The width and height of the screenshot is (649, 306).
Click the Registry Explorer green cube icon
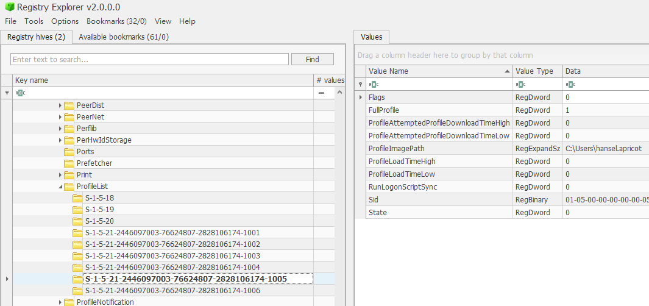[x=9, y=7]
